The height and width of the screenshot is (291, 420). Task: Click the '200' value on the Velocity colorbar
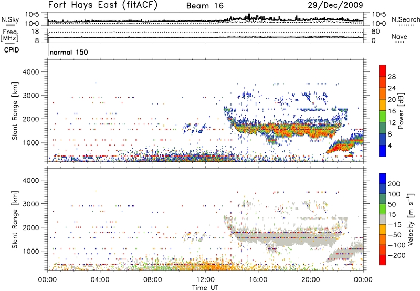(394, 184)
